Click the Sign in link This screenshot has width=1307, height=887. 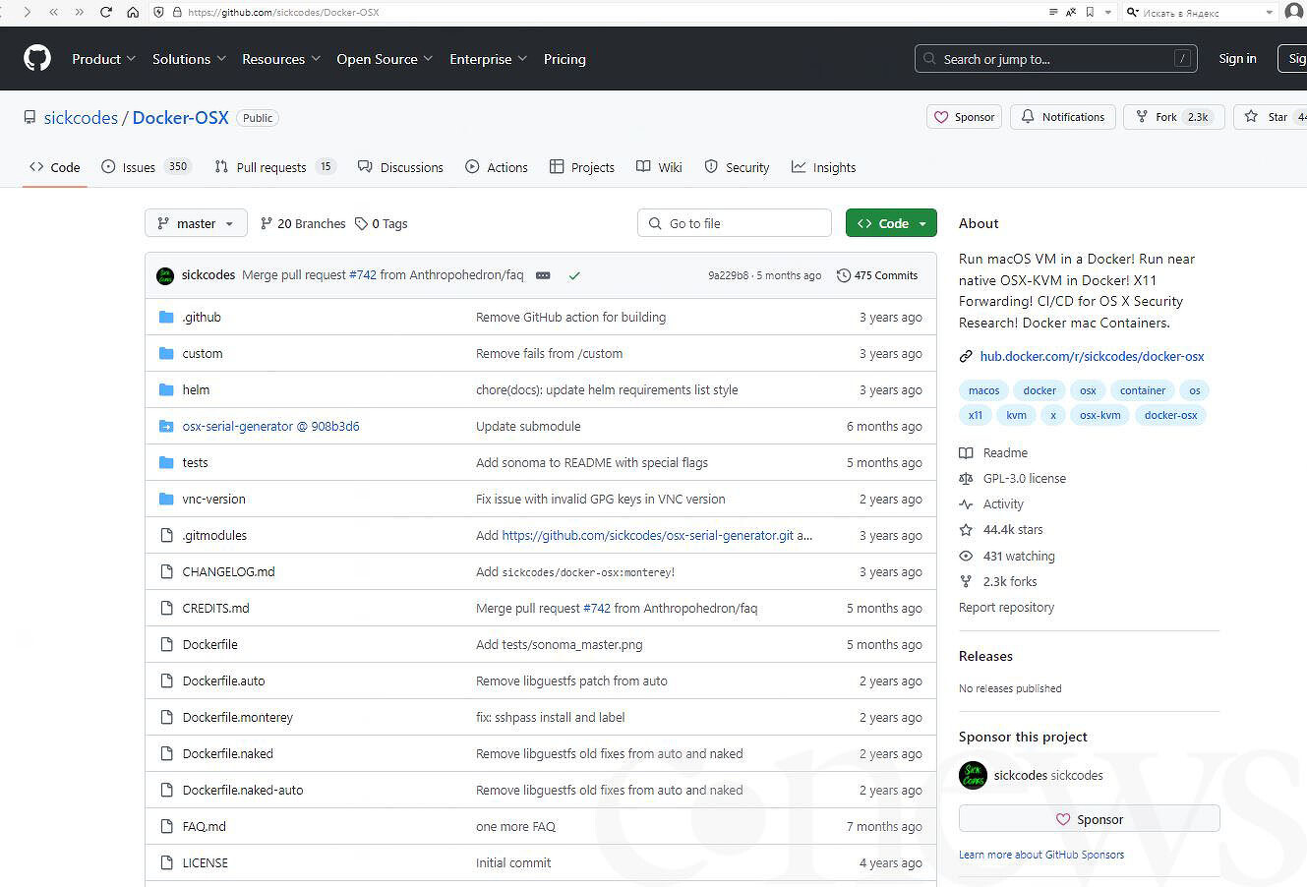click(x=1237, y=59)
